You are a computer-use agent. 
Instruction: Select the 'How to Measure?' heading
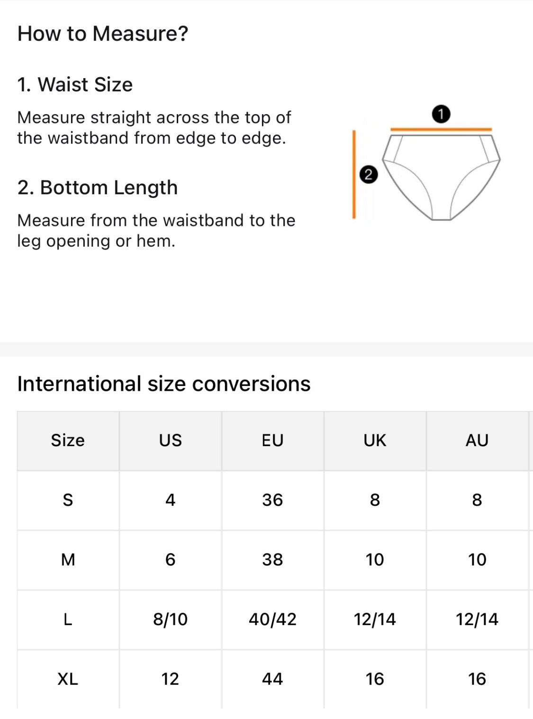click(x=103, y=34)
